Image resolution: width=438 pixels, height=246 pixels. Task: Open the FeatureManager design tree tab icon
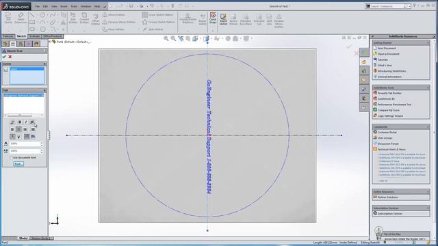click(5, 44)
